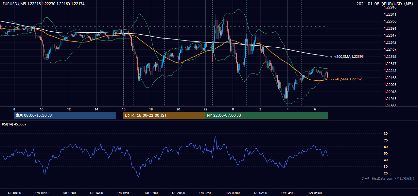418x196 pixels.
Task: Click the 1/9 02:00 bottom date label
Action: point(260,193)
